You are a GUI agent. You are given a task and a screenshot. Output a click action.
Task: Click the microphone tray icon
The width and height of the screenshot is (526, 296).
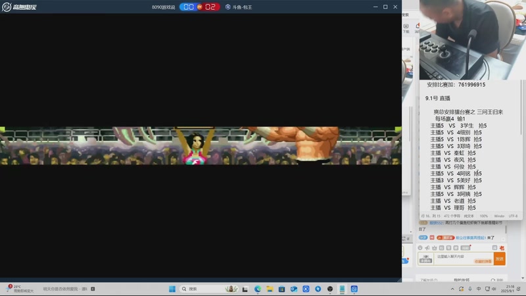pos(470,289)
